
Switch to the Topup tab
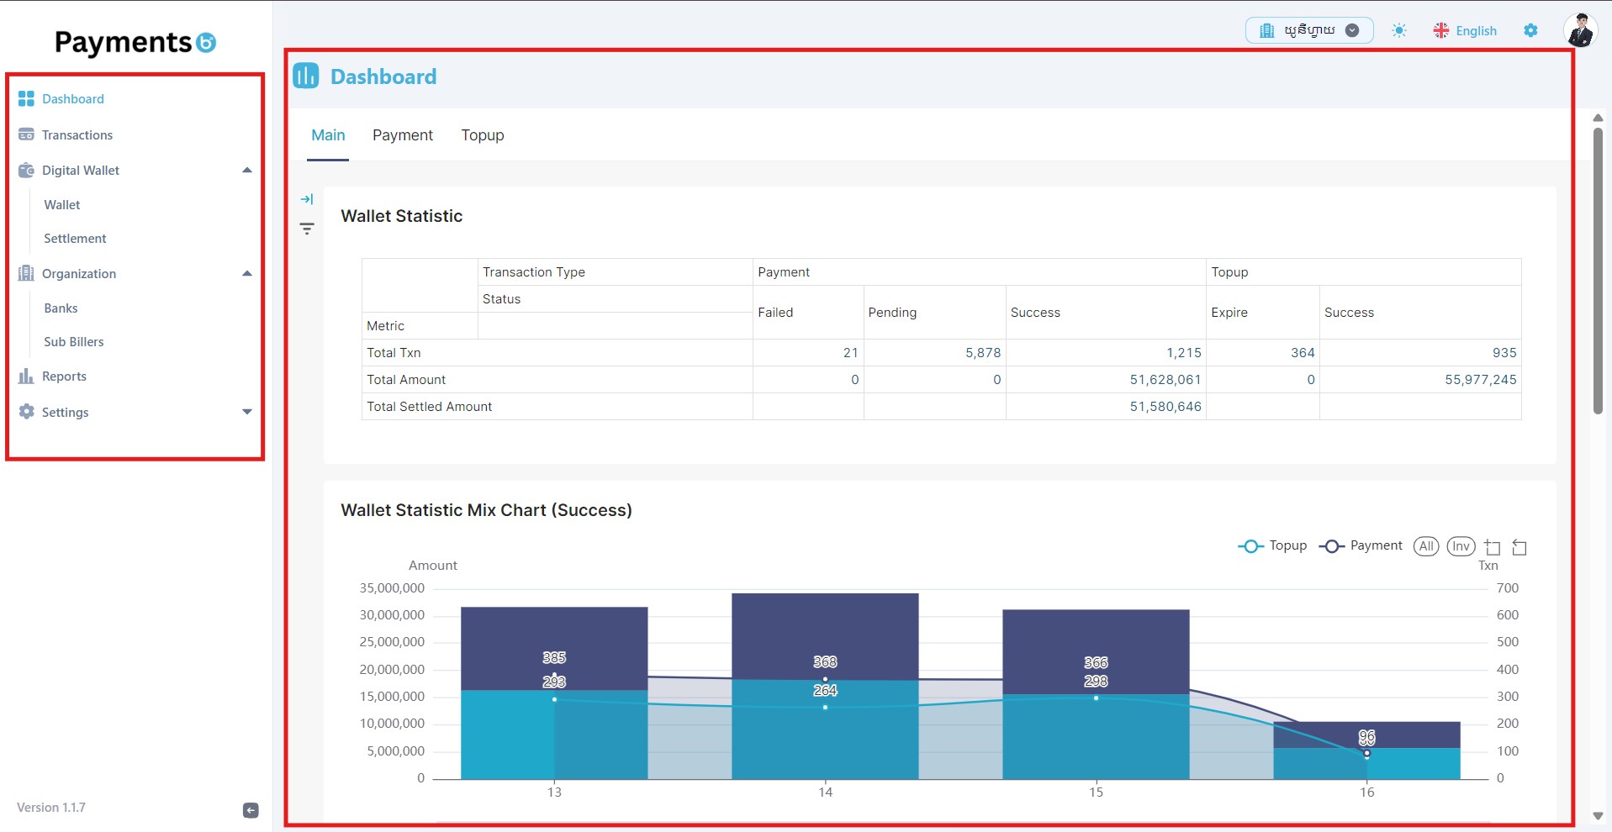pyautogui.click(x=483, y=135)
